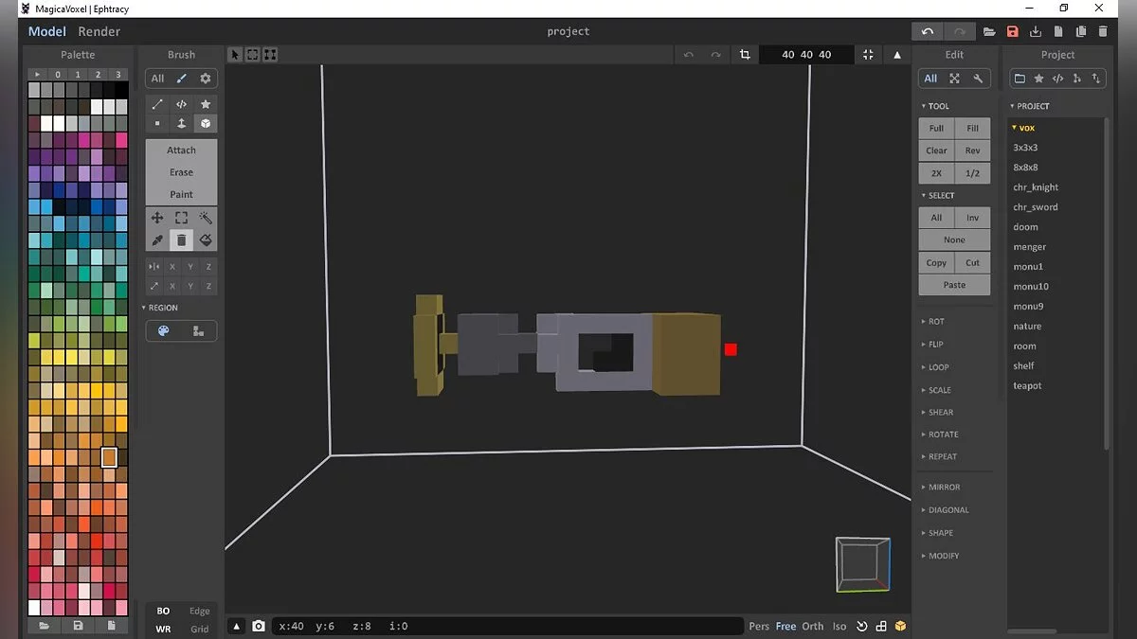Image resolution: width=1137 pixels, height=639 pixels.
Task: Switch camera to Orth projection
Action: coord(813,626)
